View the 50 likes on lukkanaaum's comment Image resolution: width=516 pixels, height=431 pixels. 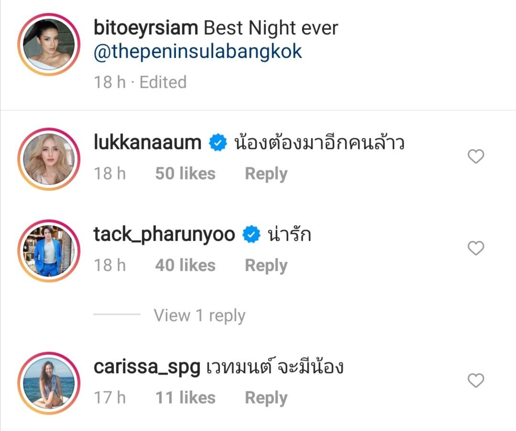(185, 173)
